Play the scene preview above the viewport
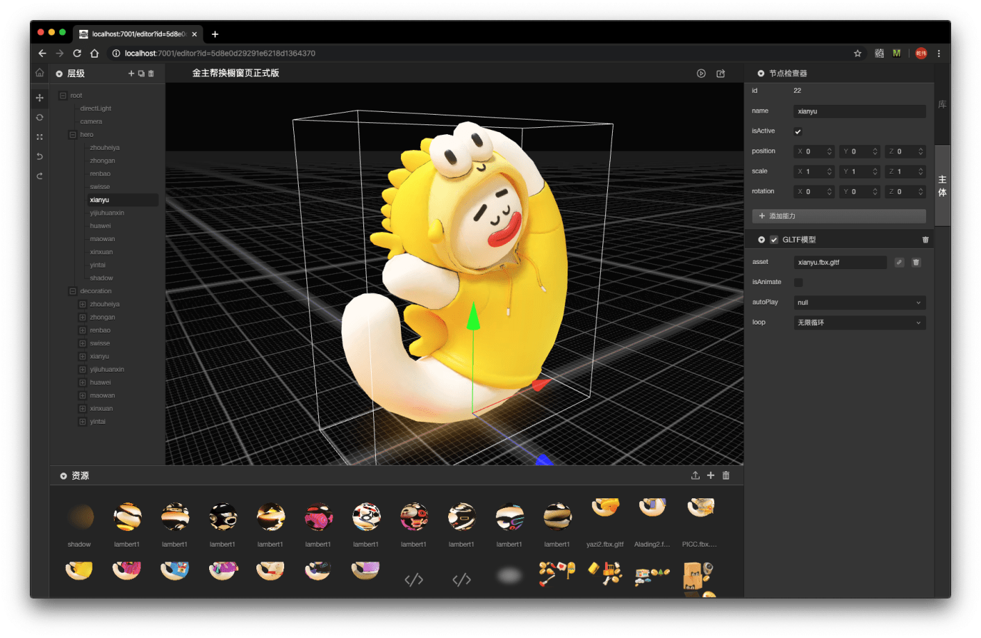981x638 pixels. [702, 73]
